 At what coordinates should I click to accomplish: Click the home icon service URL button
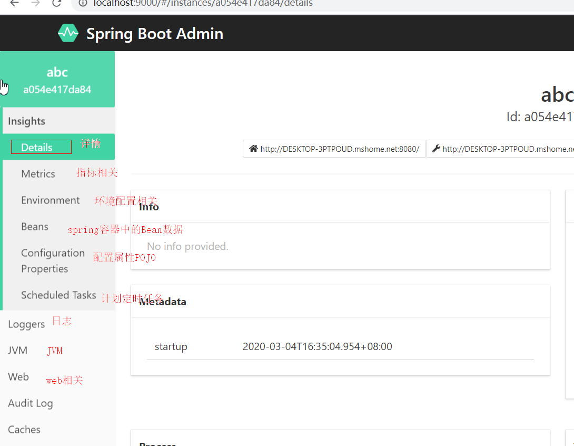tap(334, 149)
